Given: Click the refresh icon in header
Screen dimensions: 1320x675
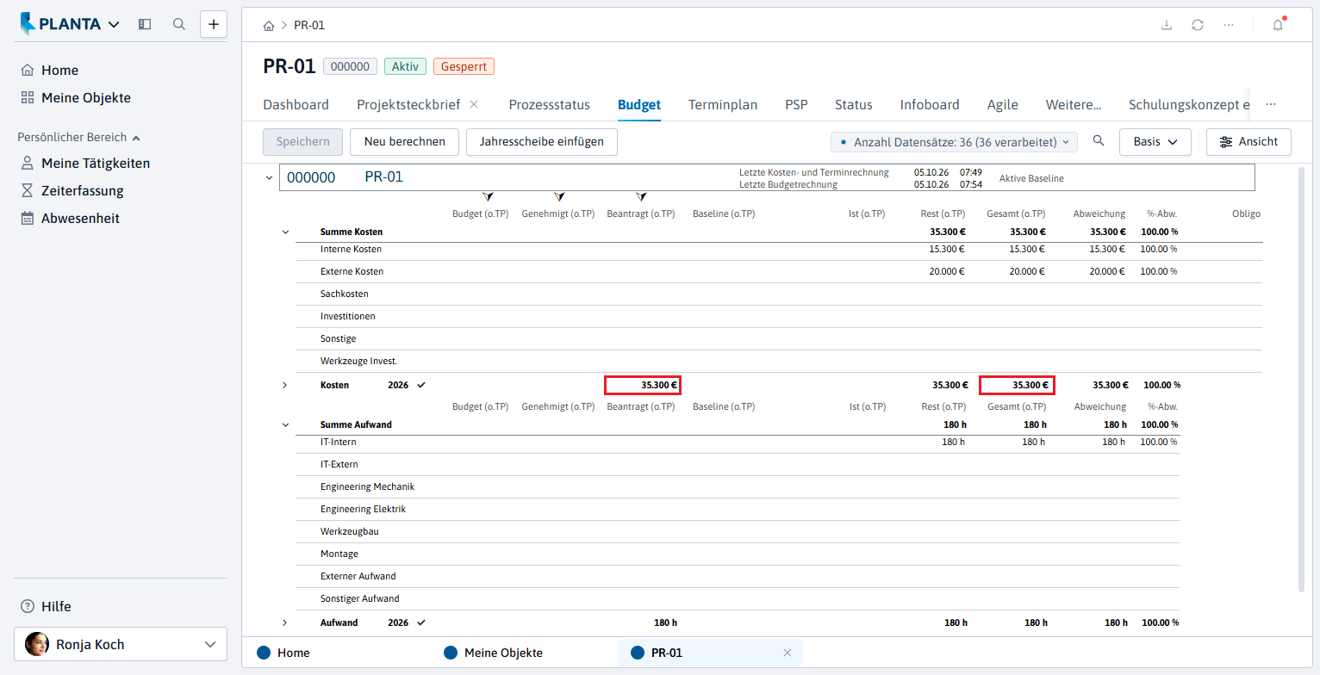Looking at the screenshot, I should pos(1198,25).
